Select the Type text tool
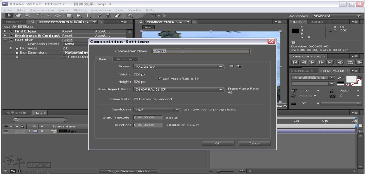365x174 pixels. pos(87,16)
